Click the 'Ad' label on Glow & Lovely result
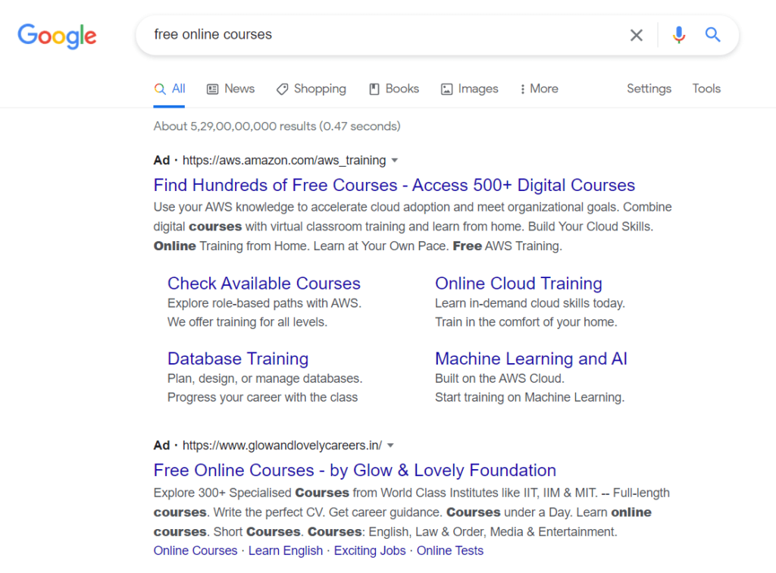The height and width of the screenshot is (573, 776). point(161,446)
